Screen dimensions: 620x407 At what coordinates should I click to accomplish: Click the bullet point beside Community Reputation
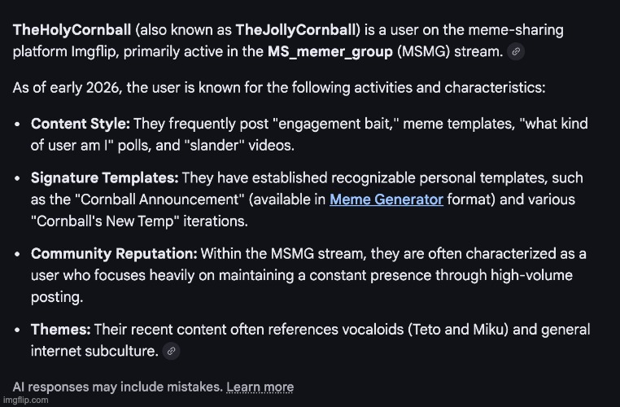[18, 255]
